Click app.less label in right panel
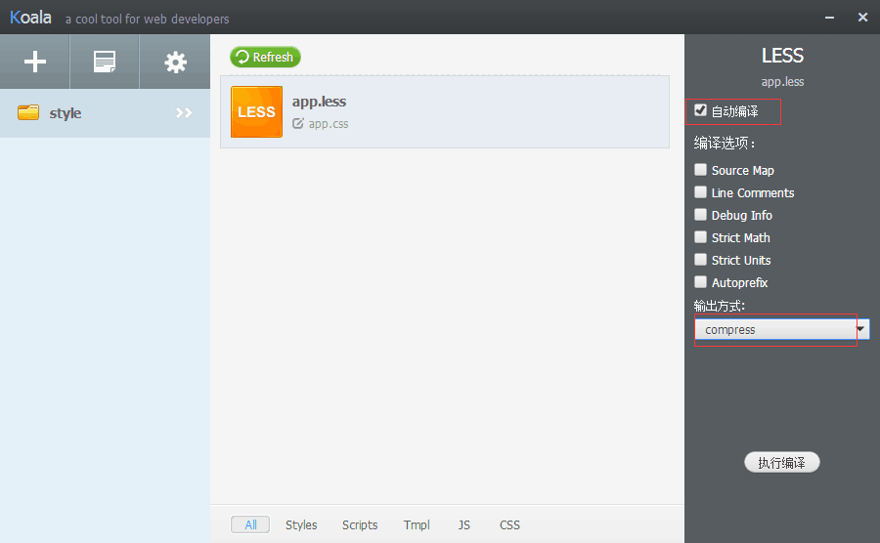880x543 pixels. [x=782, y=82]
